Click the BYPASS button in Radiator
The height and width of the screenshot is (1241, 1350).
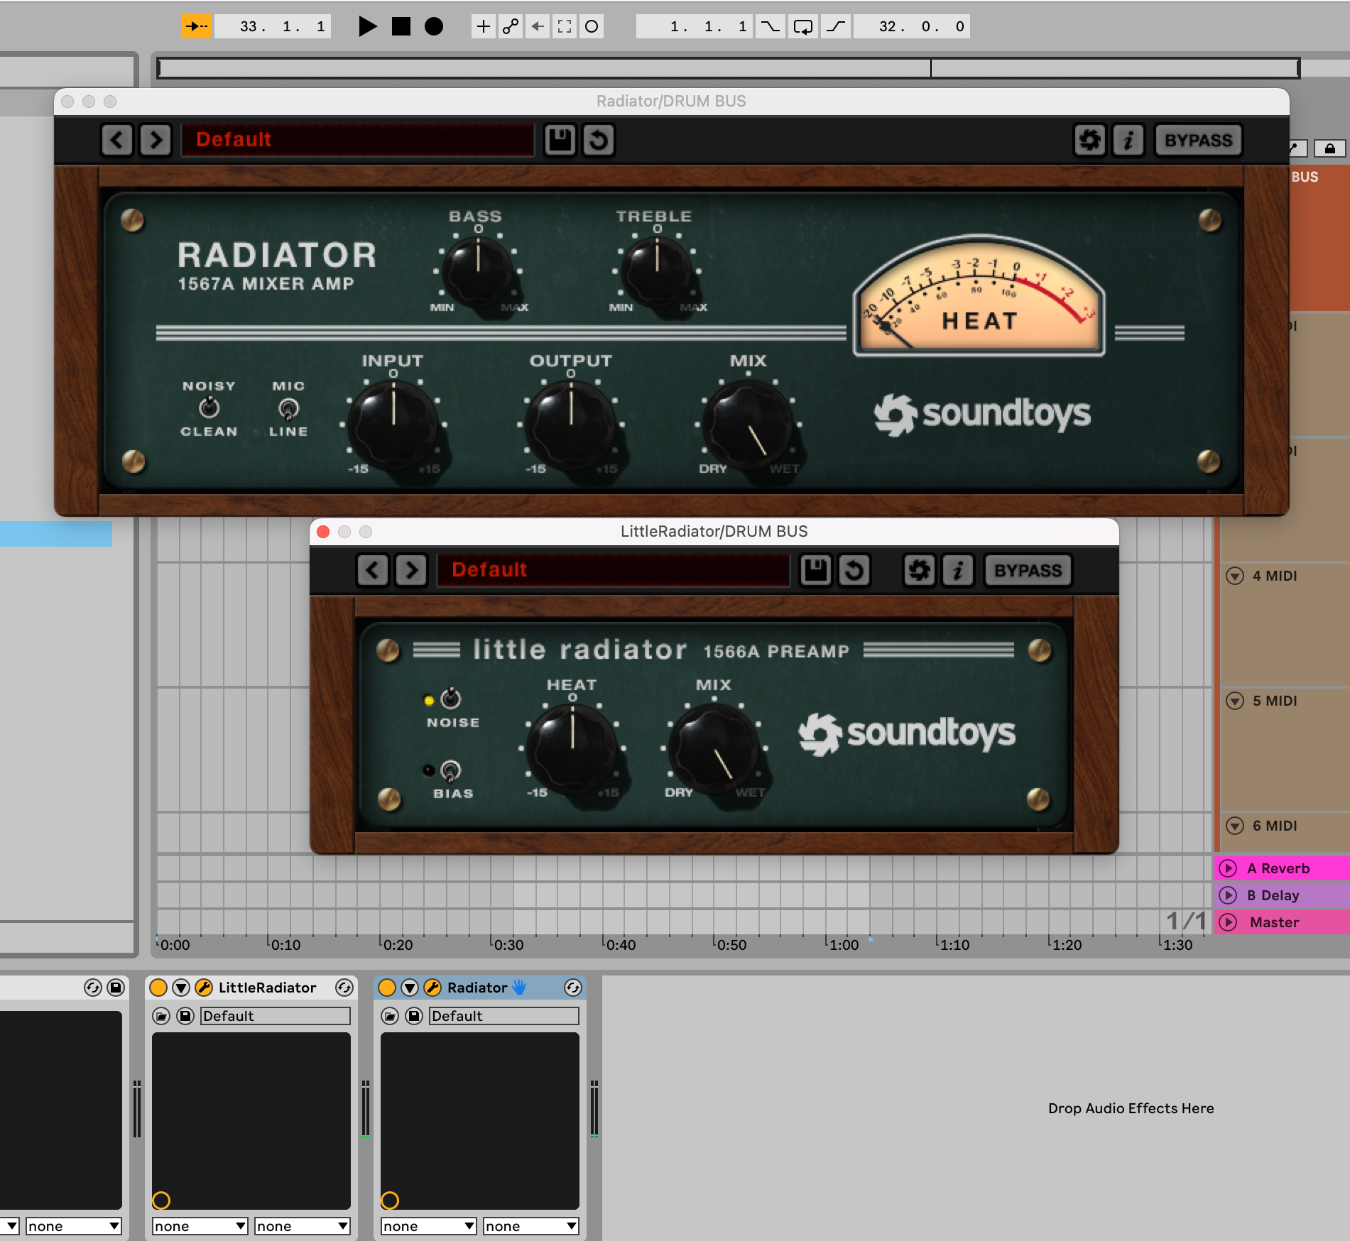(x=1199, y=140)
